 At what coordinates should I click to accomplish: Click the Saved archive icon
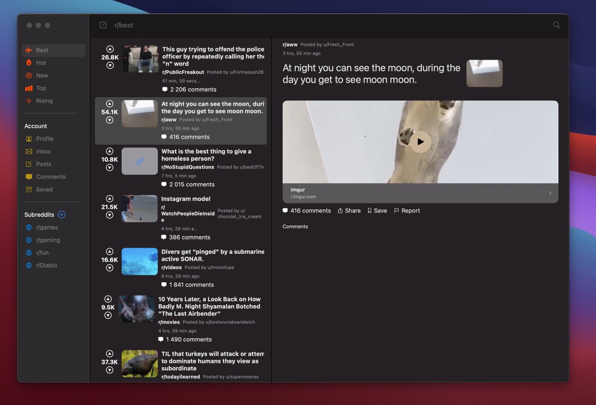[x=29, y=189]
